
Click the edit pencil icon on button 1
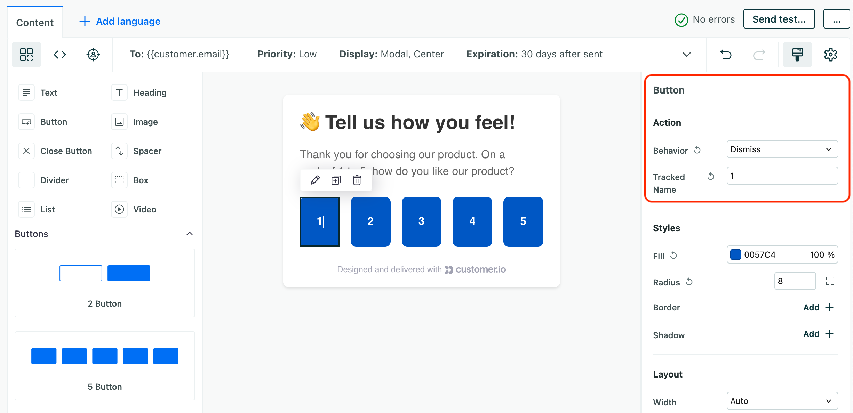click(x=315, y=180)
